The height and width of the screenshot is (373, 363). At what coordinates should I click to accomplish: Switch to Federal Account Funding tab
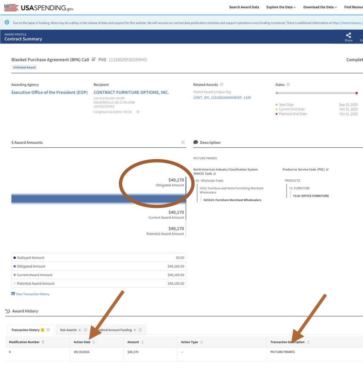tap(120, 330)
